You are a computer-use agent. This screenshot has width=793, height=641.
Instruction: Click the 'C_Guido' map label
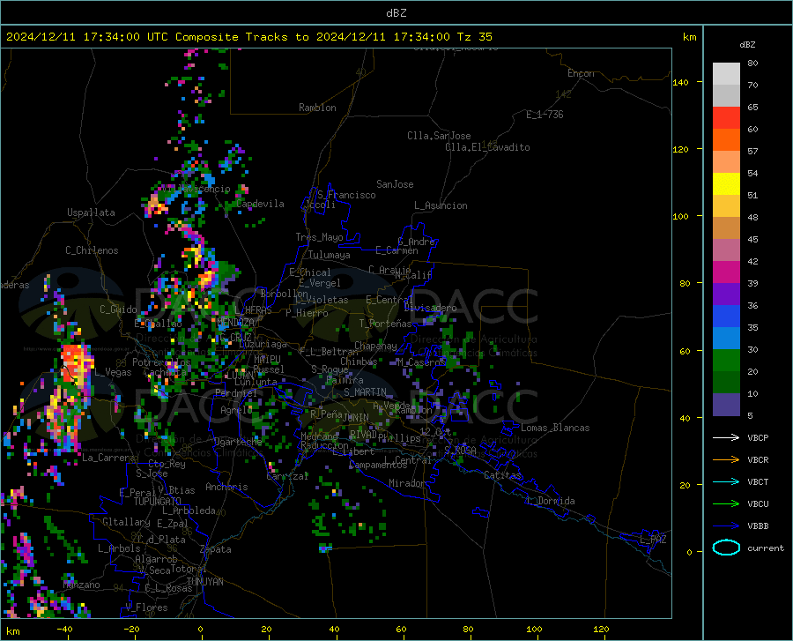tap(118, 309)
